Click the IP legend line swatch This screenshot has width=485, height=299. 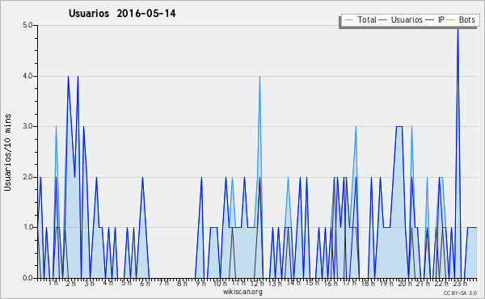[x=430, y=20]
